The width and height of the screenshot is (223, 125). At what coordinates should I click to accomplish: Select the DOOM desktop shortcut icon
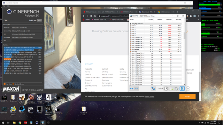click(x=31, y=110)
